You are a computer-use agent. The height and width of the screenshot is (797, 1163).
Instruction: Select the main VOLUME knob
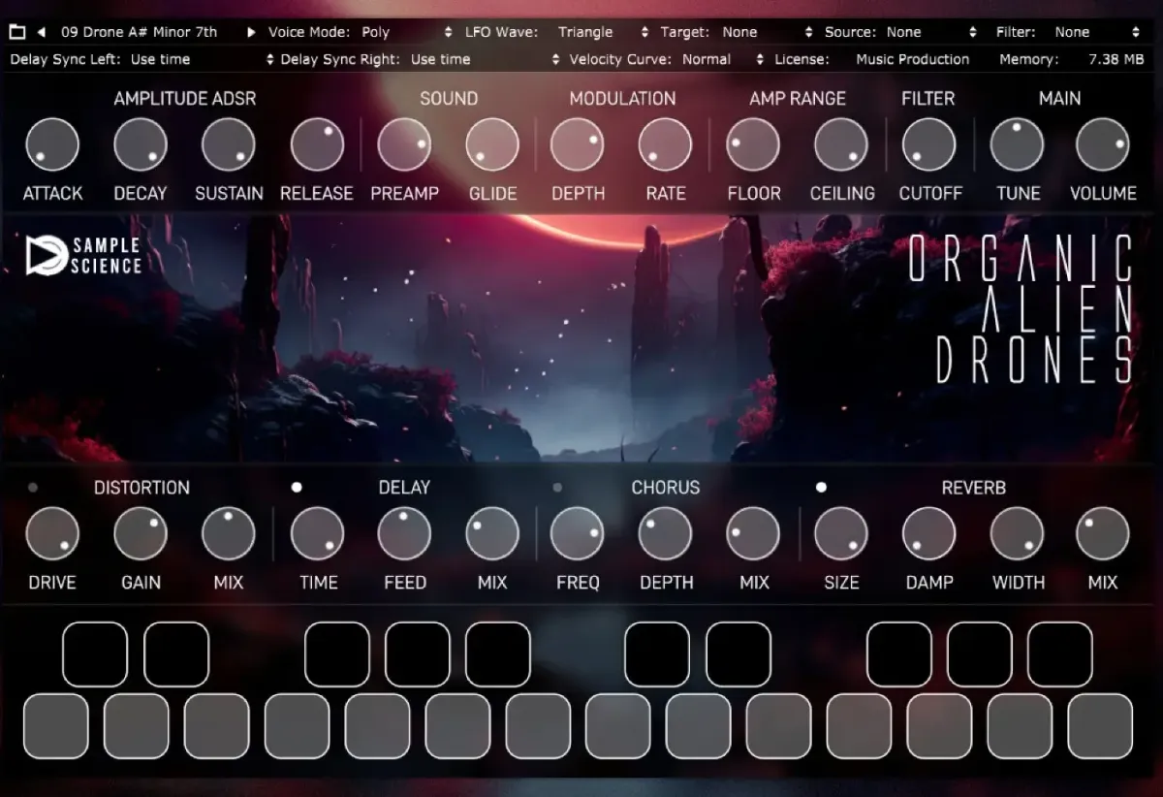1103,144
